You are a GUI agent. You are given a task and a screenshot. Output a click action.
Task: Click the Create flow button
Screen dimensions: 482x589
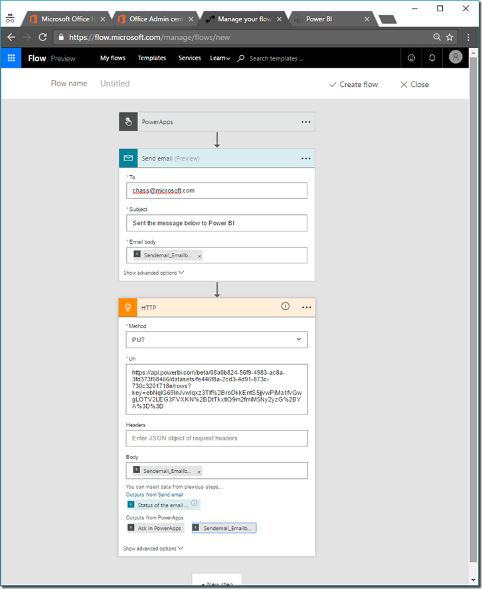pyautogui.click(x=353, y=84)
